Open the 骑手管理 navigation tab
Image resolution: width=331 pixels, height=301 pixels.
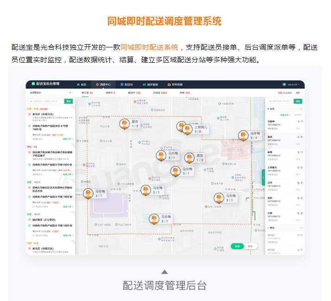point(150,85)
